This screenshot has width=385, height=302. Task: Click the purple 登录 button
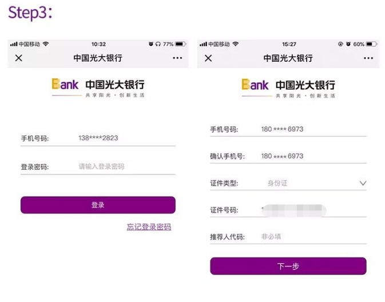[x=98, y=205]
